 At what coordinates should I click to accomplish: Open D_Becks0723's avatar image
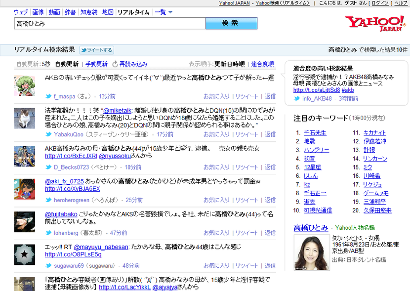pos(25,156)
